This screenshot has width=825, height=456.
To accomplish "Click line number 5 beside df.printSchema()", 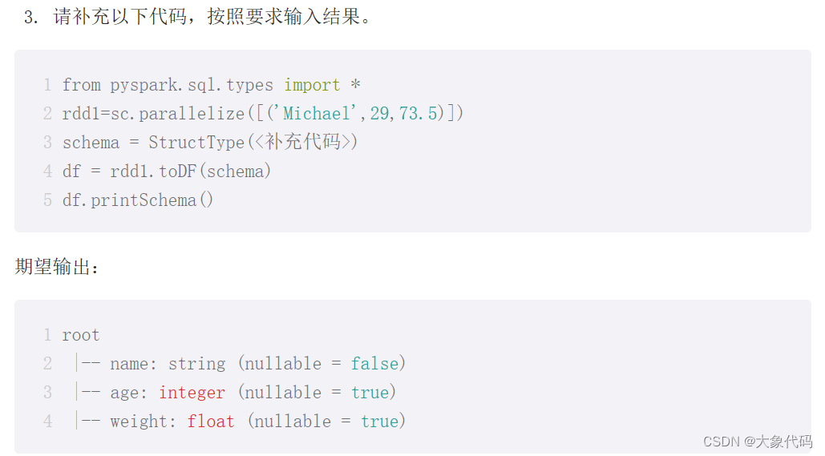I will pos(47,200).
